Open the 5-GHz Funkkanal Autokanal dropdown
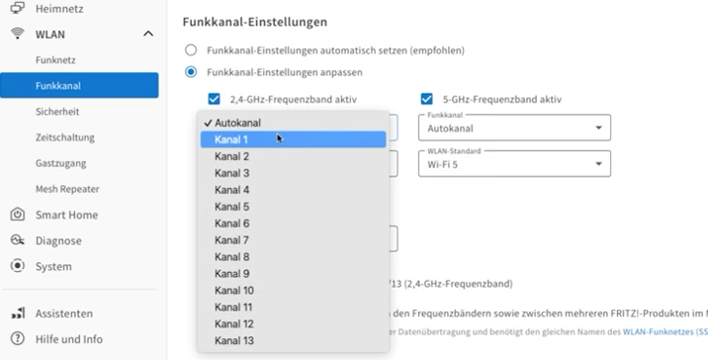Screen dimensions: 708x360 pyautogui.click(x=514, y=128)
